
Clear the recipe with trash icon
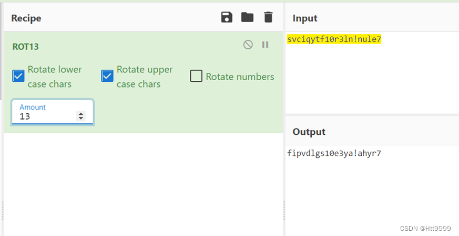point(268,17)
